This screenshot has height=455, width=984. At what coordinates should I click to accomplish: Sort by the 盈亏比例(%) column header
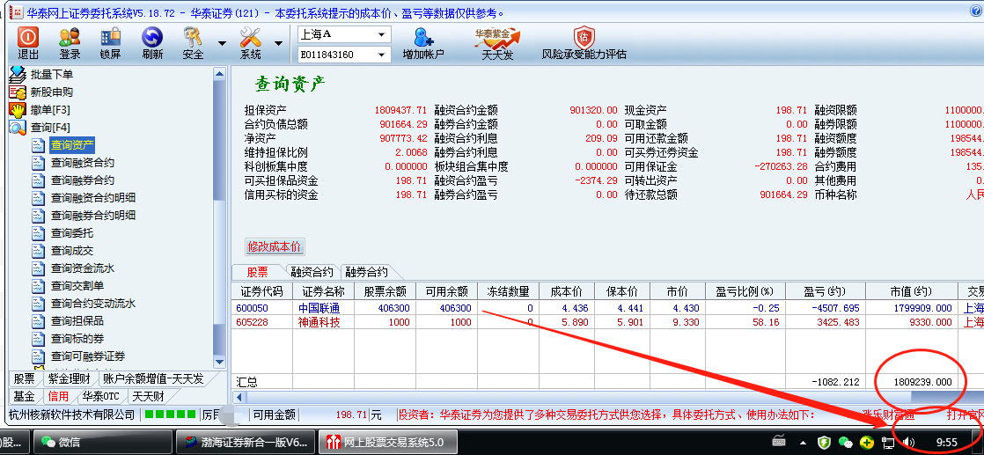point(745,292)
